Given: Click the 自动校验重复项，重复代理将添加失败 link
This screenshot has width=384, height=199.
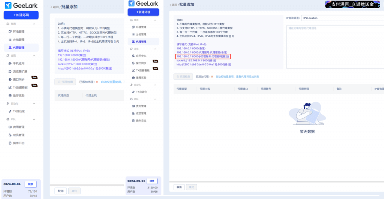Looking at the screenshot, I should click(237, 76).
